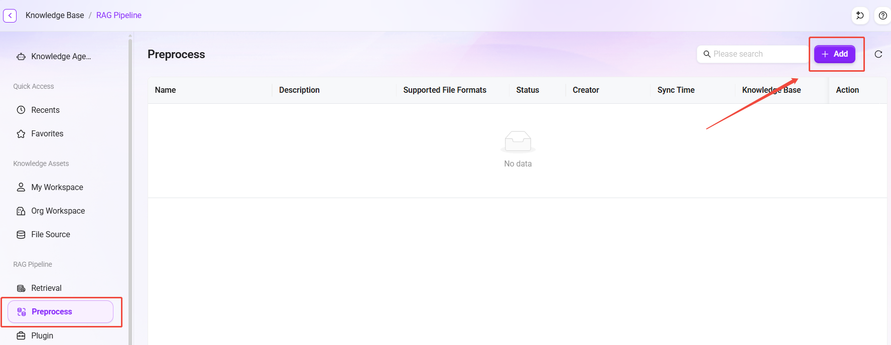The height and width of the screenshot is (345, 891).
Task: Click the Status column header
Action: [x=528, y=90]
